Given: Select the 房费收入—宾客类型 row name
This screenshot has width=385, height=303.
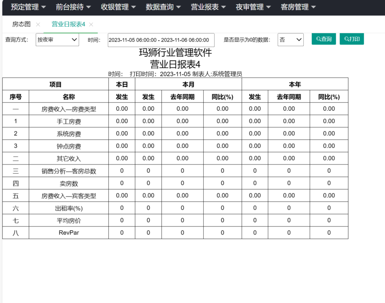Looking at the screenshot, I should 69,196.
